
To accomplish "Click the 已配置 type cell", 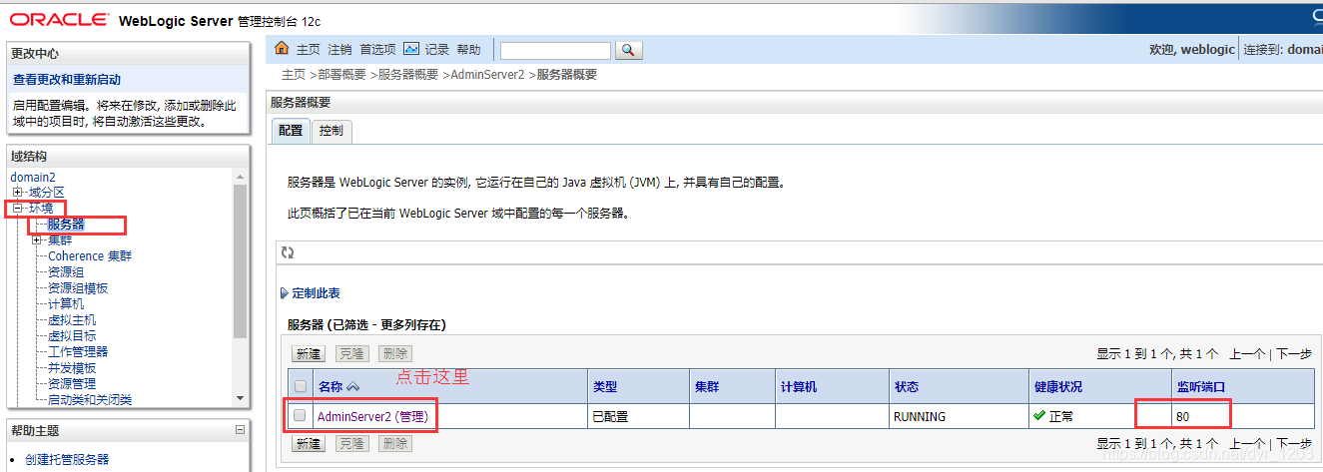I will pos(610,416).
